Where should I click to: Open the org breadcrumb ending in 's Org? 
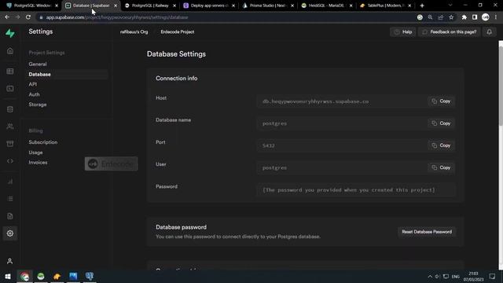pos(134,31)
